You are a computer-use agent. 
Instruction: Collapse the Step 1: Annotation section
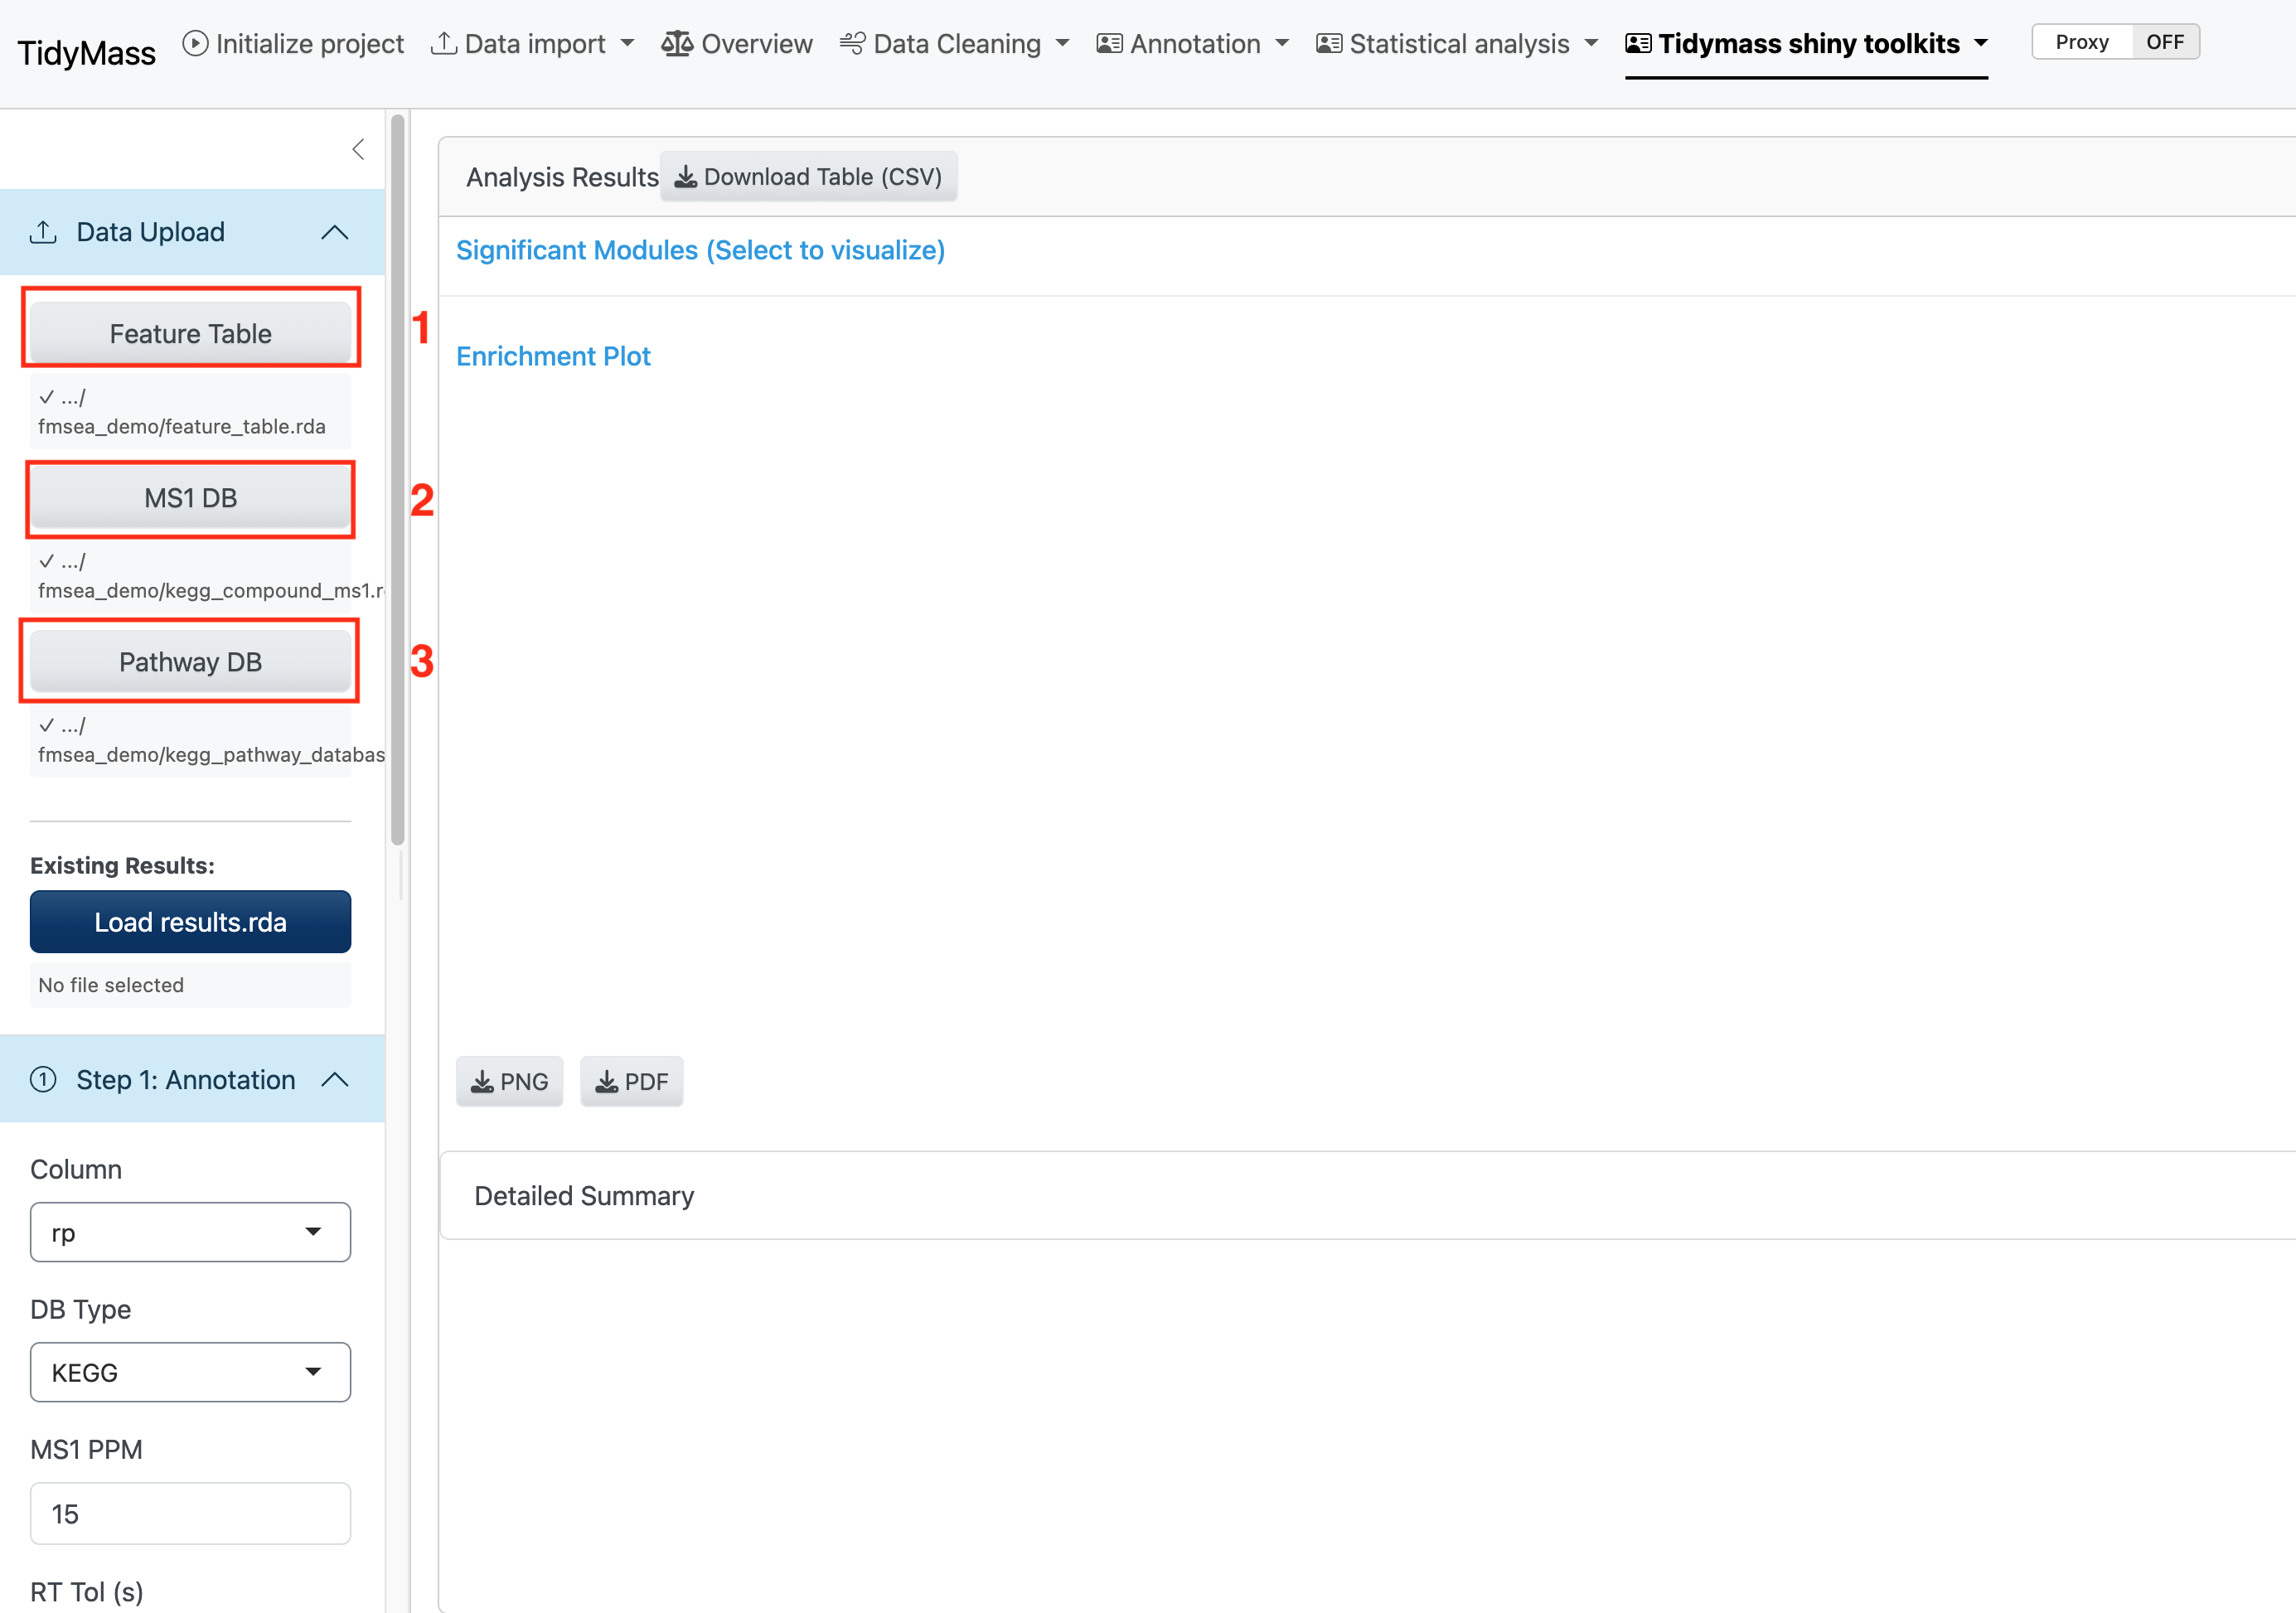335,1080
